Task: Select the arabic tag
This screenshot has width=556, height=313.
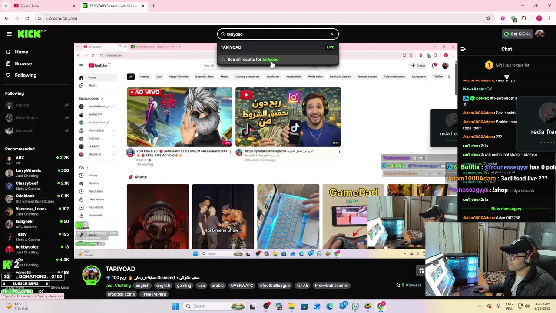Action: click(218, 286)
